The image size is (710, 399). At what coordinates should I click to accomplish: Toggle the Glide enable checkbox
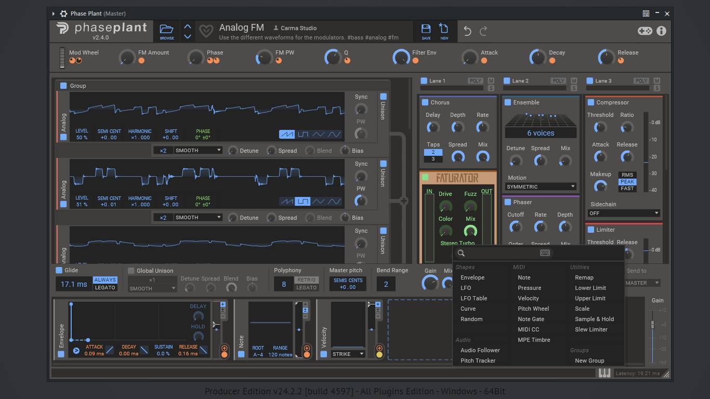(59, 270)
